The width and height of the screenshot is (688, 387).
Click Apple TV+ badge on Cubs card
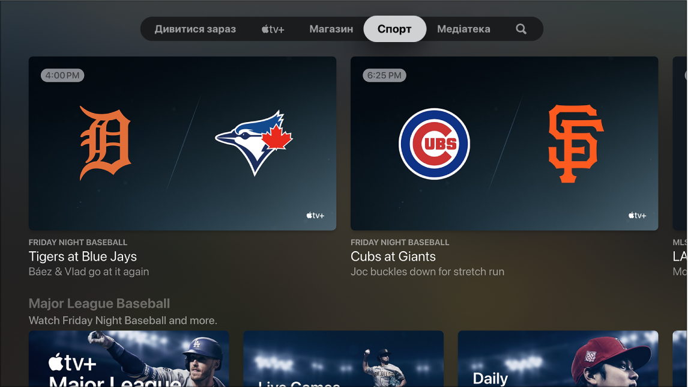point(637,215)
